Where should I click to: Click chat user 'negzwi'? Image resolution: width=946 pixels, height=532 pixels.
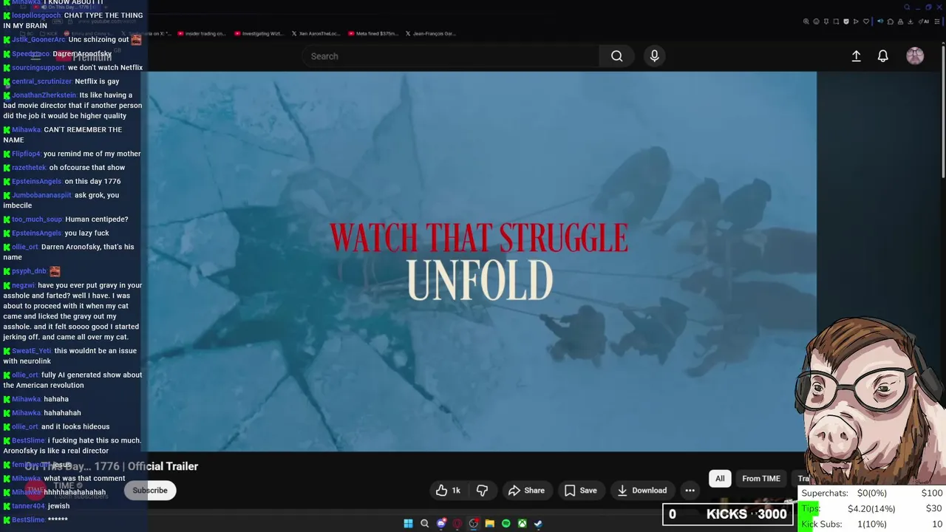point(24,285)
